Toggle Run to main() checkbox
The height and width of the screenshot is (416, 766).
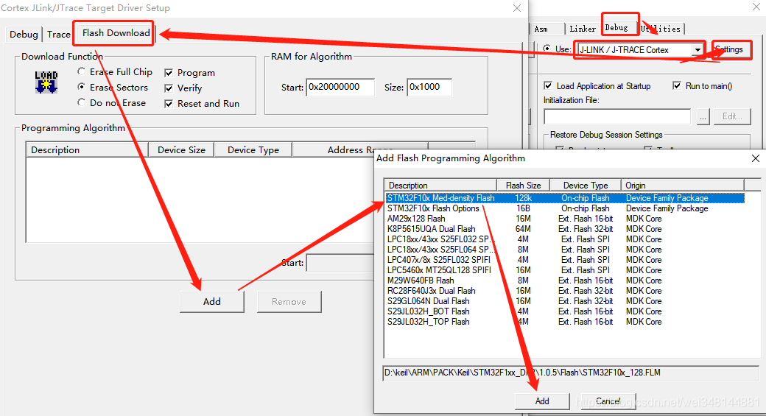click(677, 86)
